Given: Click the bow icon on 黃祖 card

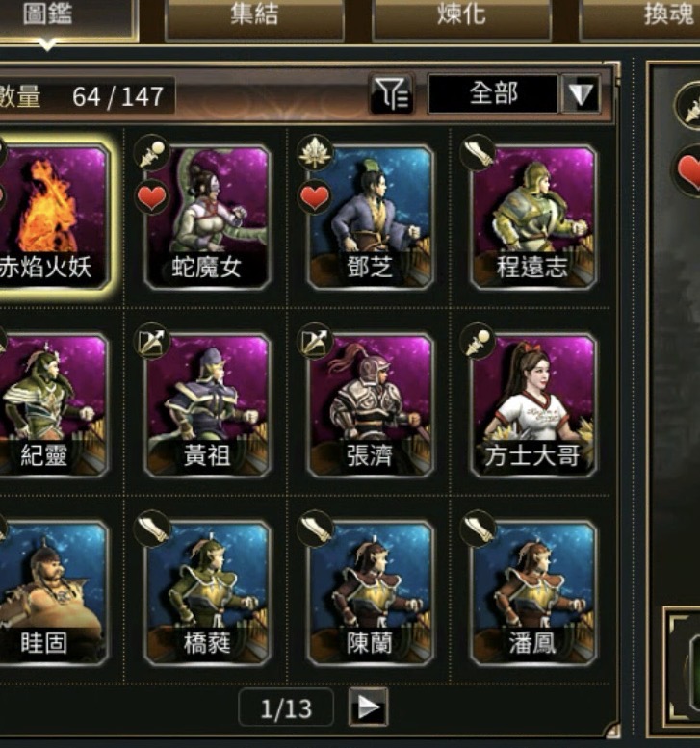Looking at the screenshot, I should (152, 341).
